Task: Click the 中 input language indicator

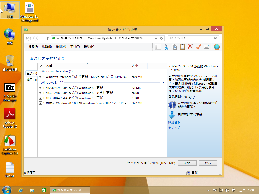Action: (234, 190)
